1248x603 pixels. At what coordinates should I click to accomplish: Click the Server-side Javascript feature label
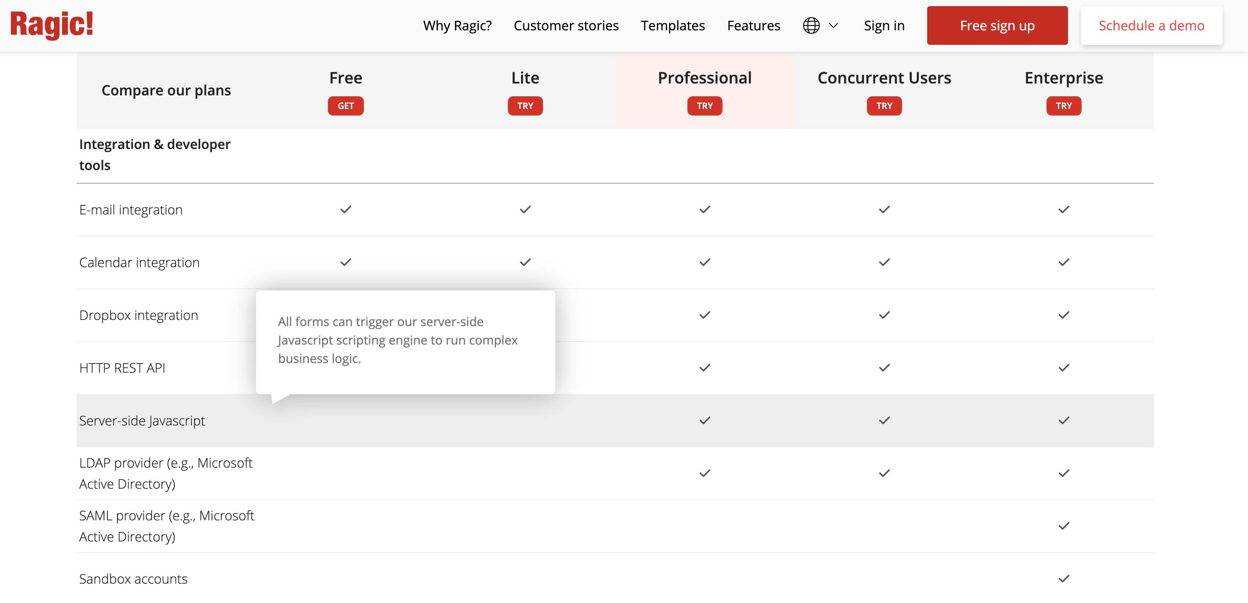click(142, 421)
